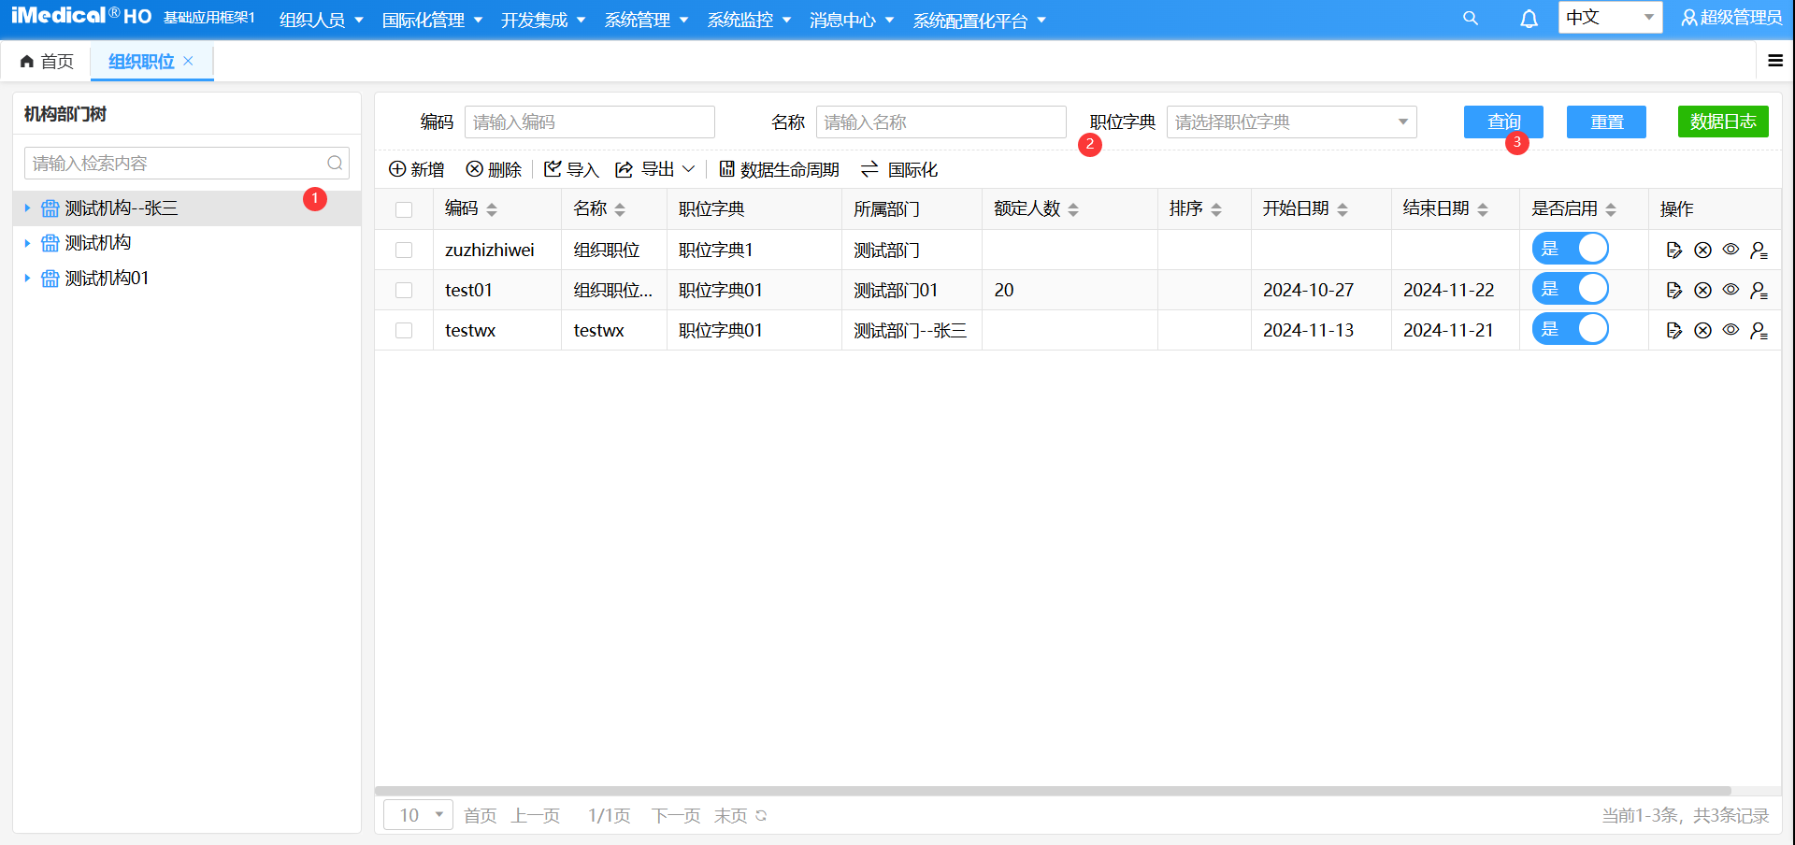Open 数据生命周期 using its calendar icon
This screenshot has width=1795, height=845.
tap(728, 169)
